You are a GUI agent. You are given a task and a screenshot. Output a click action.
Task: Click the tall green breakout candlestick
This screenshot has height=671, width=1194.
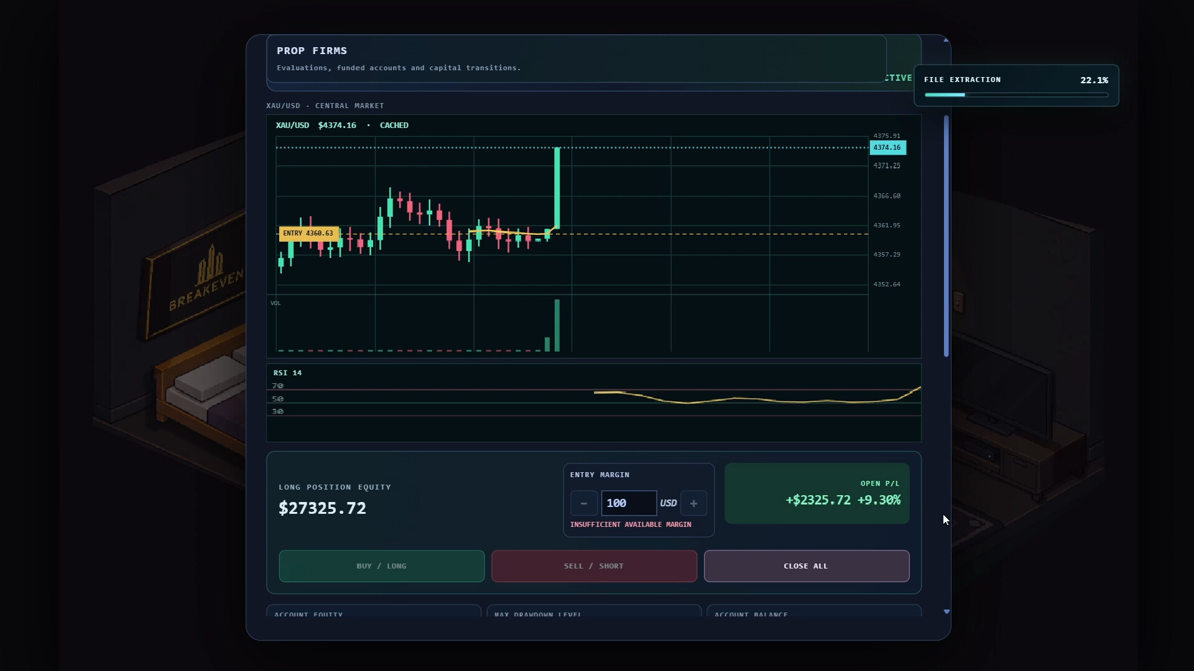(557, 188)
